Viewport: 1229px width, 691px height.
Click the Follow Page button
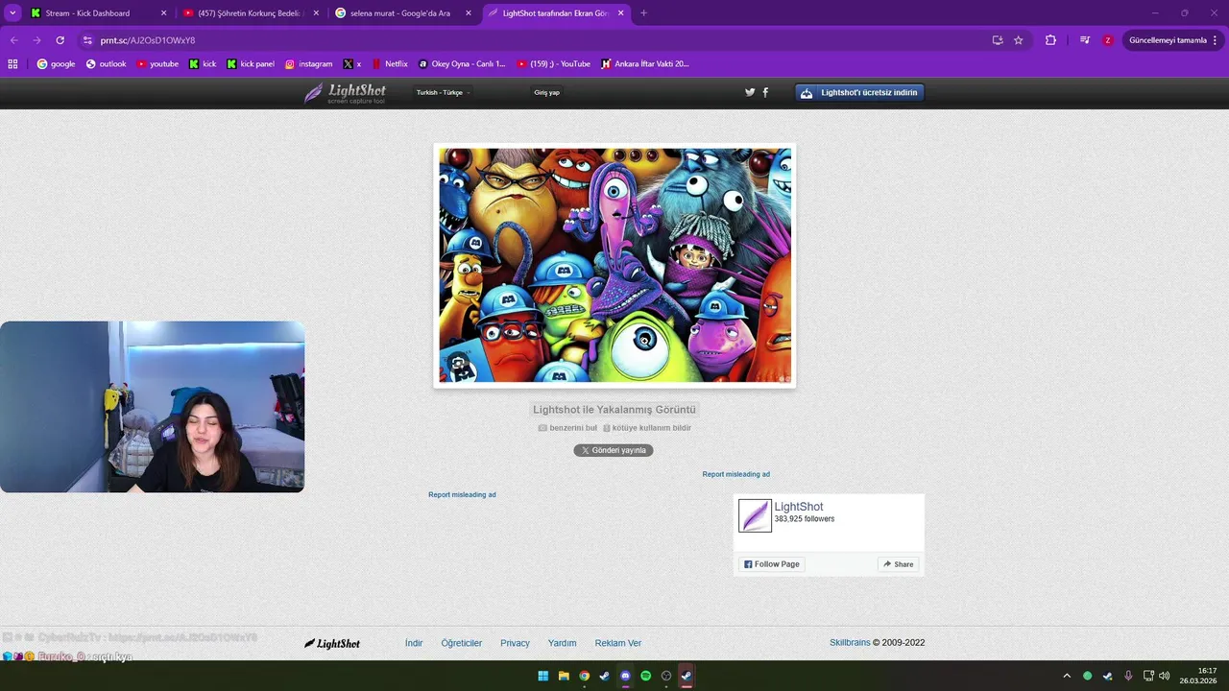tap(772, 564)
